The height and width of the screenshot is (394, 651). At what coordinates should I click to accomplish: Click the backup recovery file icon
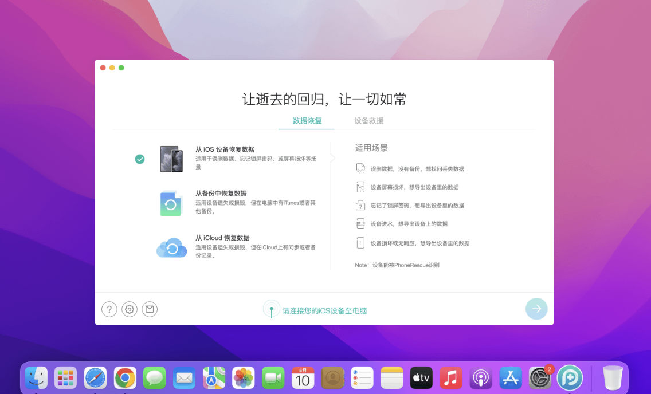point(171,203)
